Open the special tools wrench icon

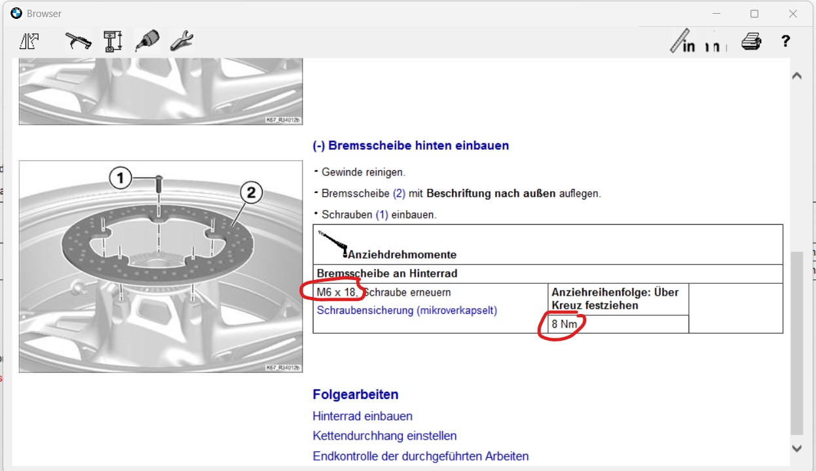[x=181, y=42]
